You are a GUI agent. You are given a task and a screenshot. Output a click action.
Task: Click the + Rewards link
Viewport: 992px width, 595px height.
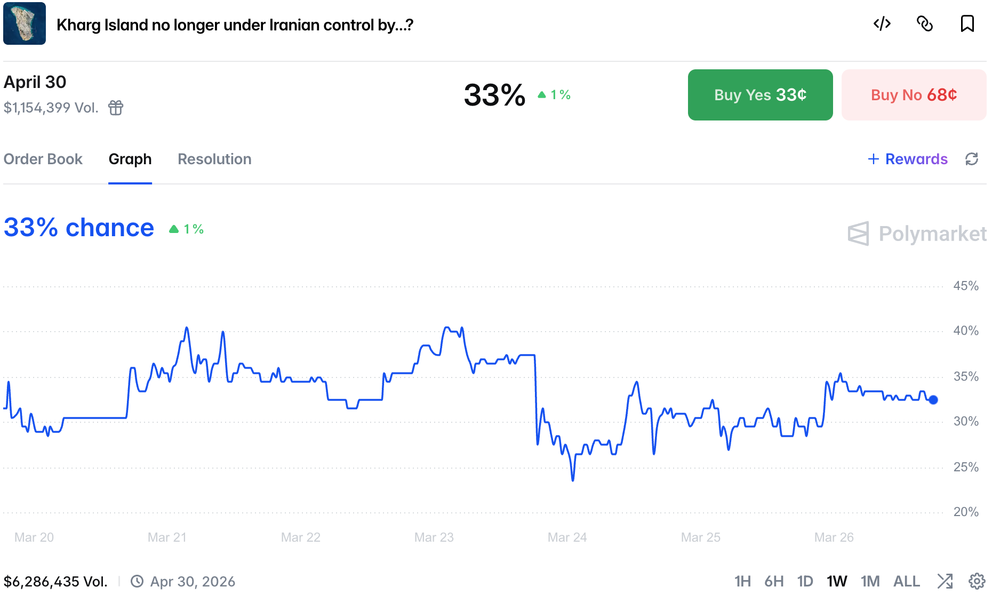tap(908, 159)
